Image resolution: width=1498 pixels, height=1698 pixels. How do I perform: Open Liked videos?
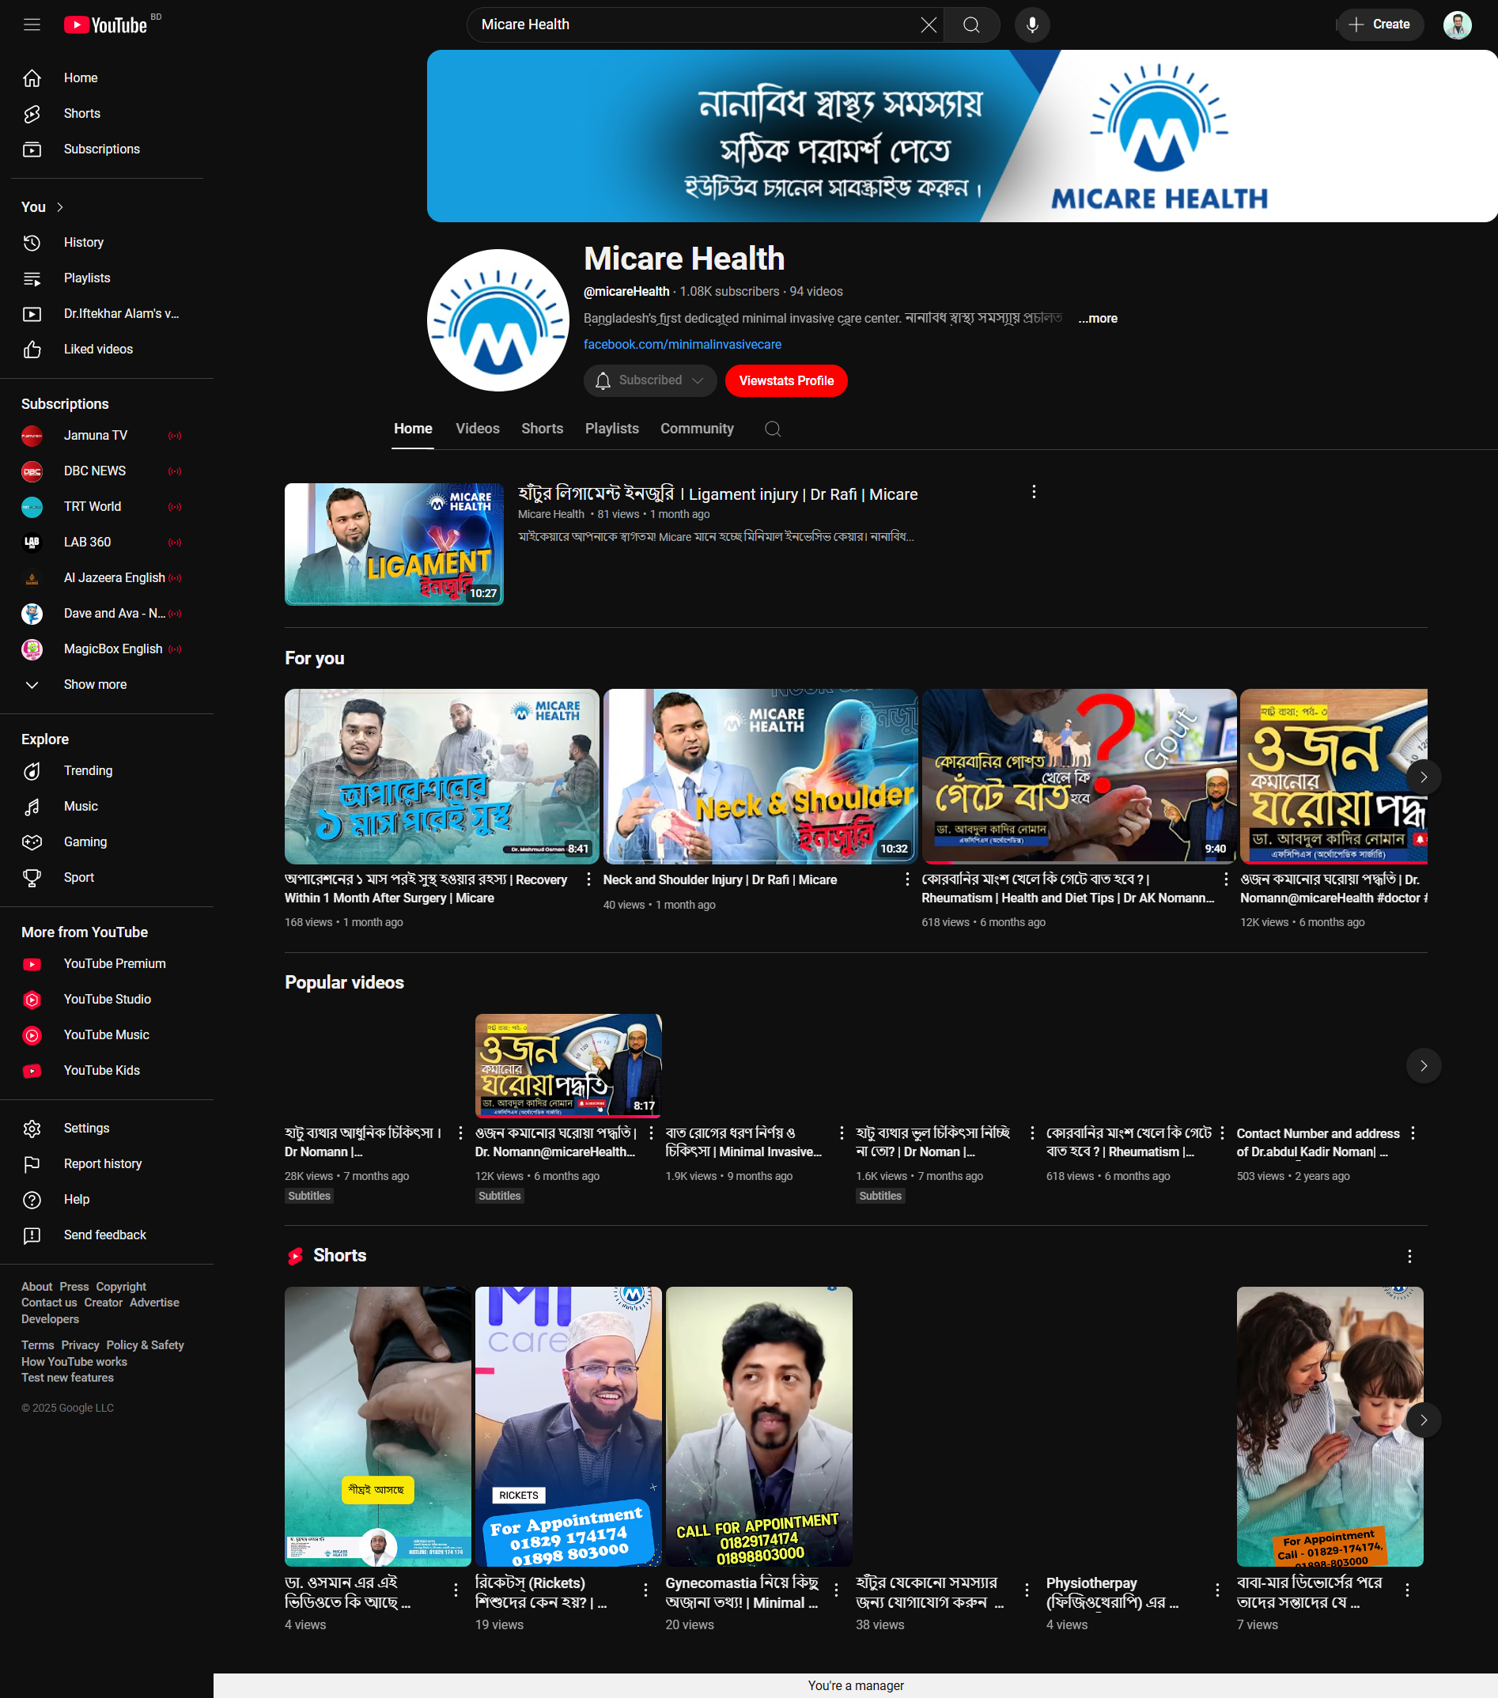coord(106,350)
